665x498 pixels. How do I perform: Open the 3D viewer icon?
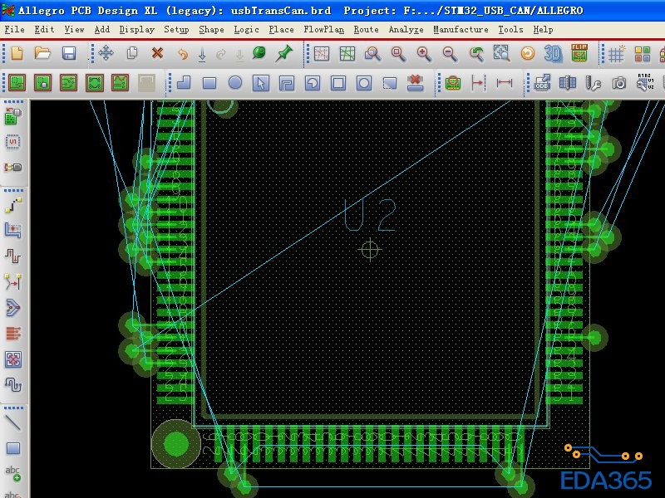click(x=553, y=54)
